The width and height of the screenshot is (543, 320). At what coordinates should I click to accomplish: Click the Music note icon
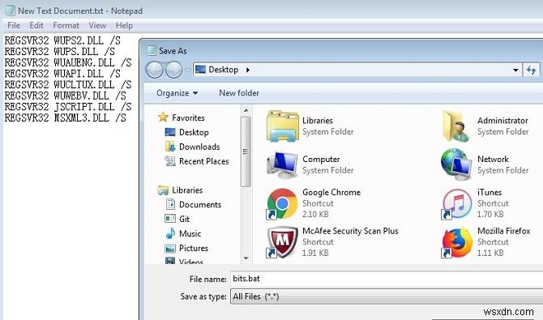[x=170, y=233]
